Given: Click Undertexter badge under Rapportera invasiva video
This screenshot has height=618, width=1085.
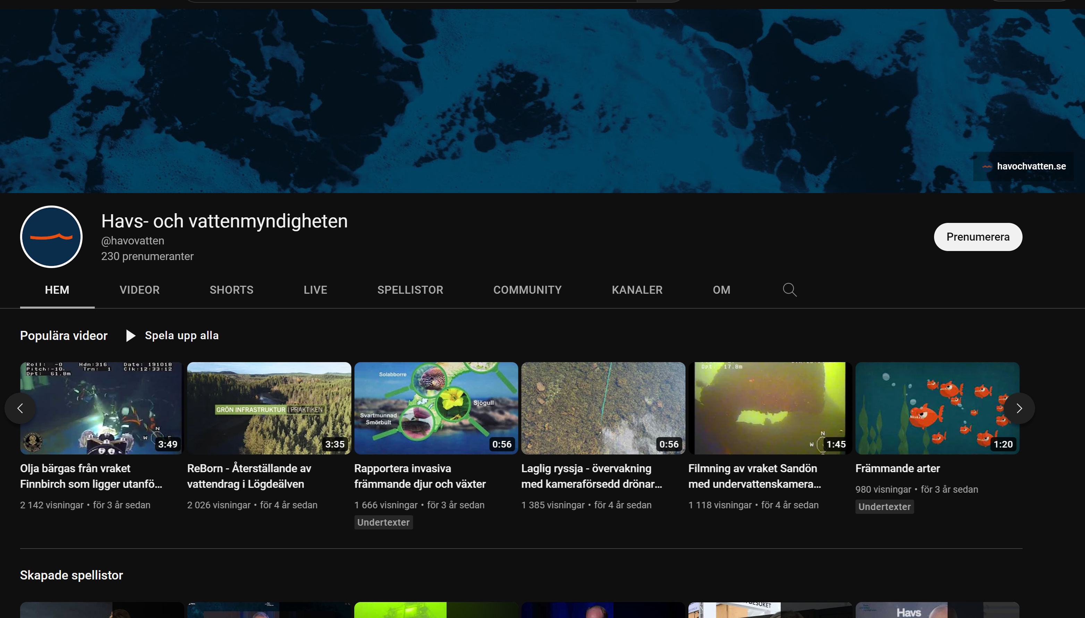Looking at the screenshot, I should click(383, 523).
